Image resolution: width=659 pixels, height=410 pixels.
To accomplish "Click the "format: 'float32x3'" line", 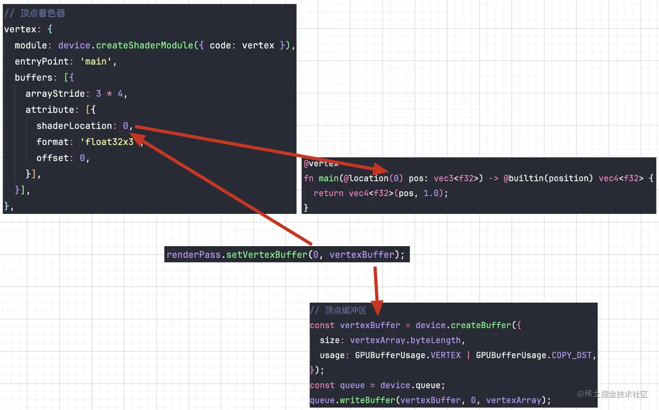I will tap(89, 142).
